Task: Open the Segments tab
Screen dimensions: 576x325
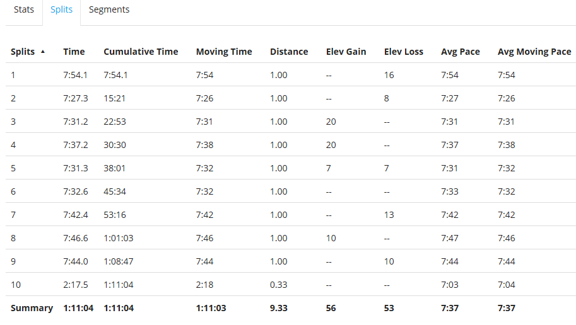Action: pyautogui.click(x=109, y=9)
